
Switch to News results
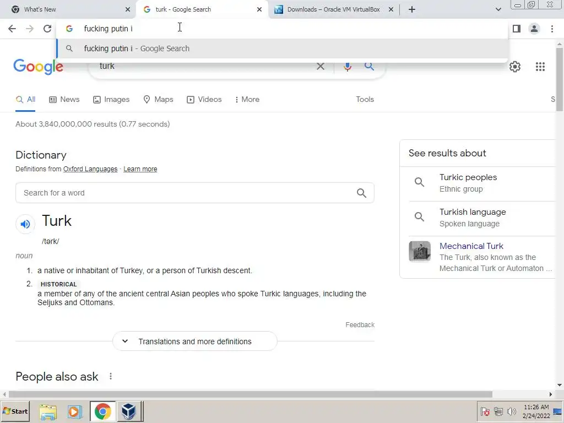[64, 100]
